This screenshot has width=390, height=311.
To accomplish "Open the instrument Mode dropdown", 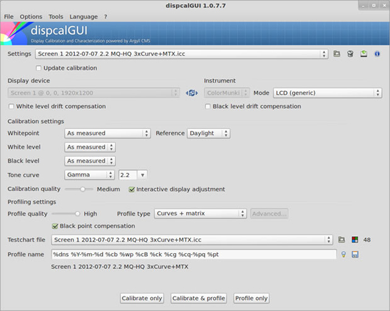I will point(327,93).
